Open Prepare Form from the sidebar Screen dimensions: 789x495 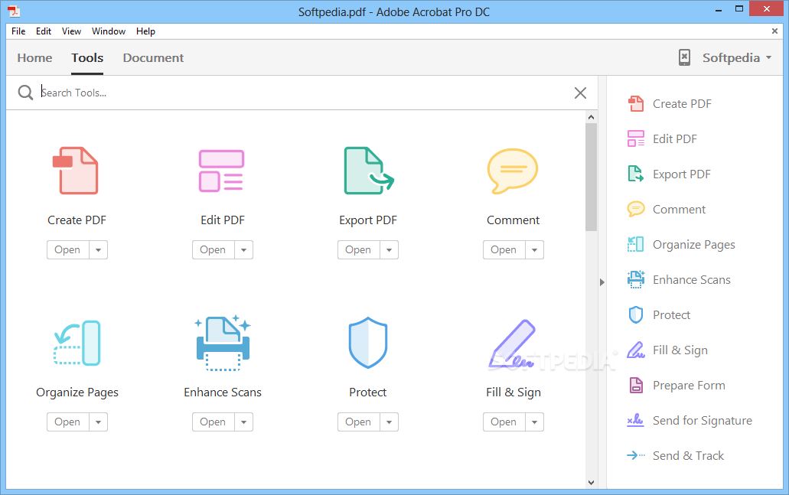(x=687, y=385)
